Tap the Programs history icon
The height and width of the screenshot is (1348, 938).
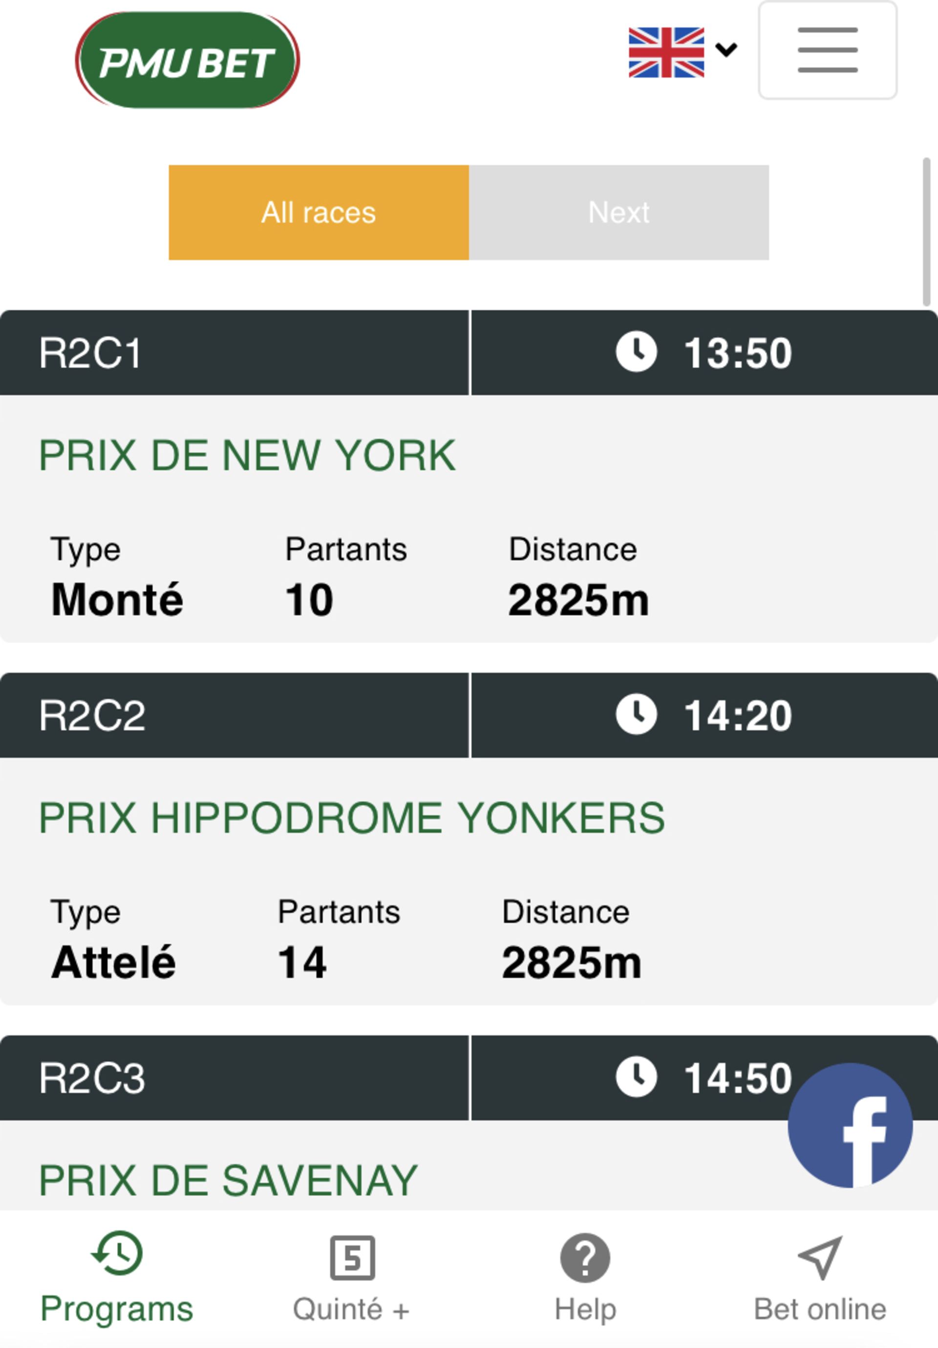[117, 1253]
